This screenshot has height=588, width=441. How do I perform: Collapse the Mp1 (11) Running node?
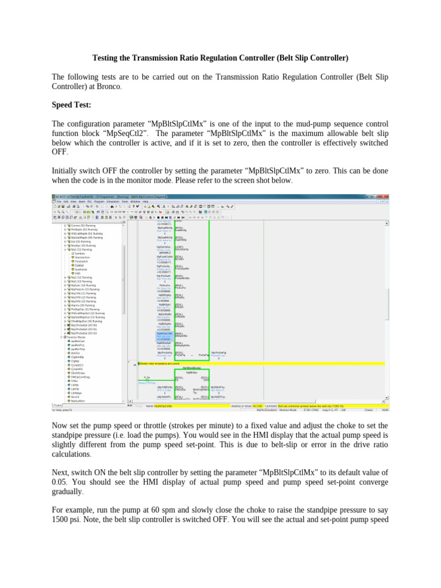tap(65, 249)
